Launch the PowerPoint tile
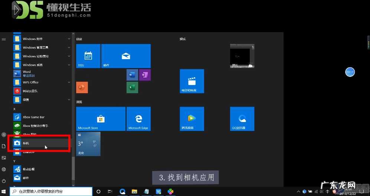This screenshot has width=370, height=196. pyautogui.click(x=82, y=87)
